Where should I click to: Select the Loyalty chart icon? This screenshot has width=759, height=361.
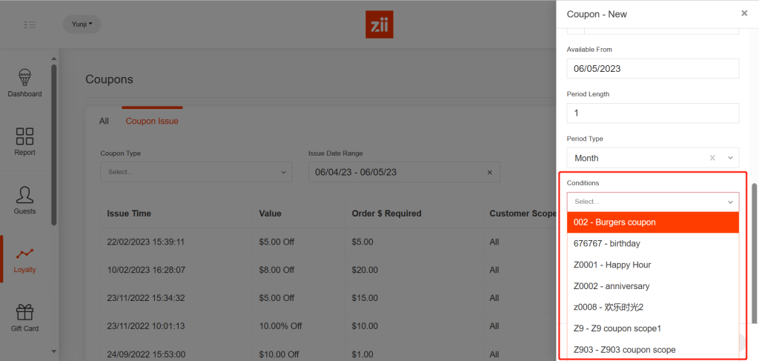coord(24,254)
